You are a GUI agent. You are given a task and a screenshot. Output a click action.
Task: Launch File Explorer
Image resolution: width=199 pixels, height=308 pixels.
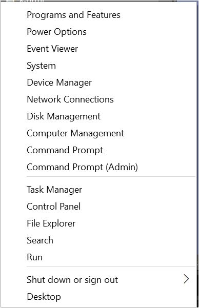tap(51, 223)
